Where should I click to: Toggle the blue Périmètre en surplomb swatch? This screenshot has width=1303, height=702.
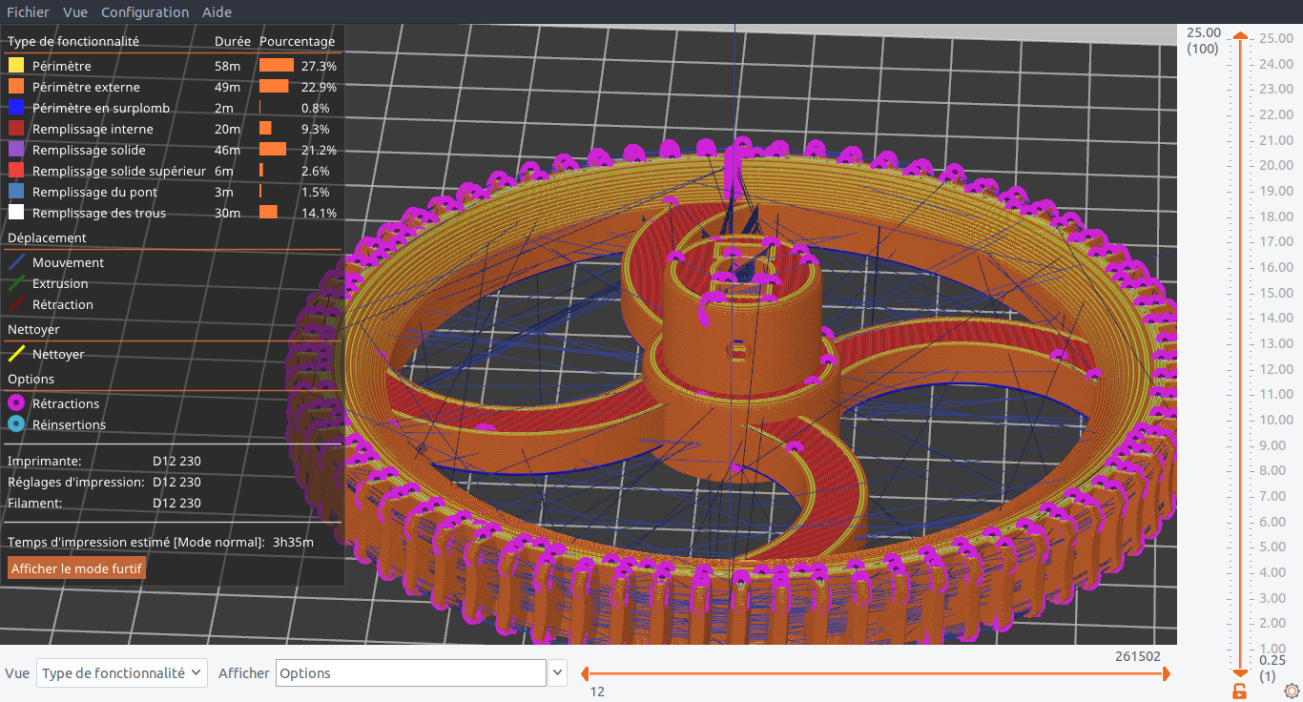(16, 108)
